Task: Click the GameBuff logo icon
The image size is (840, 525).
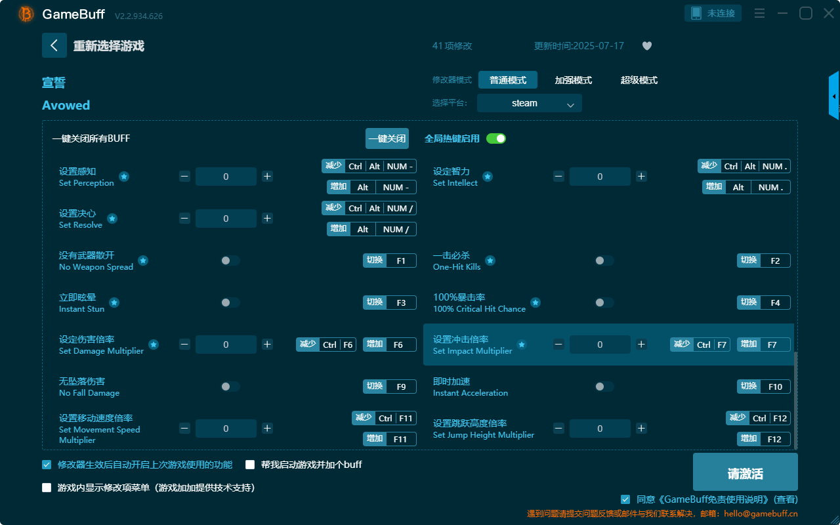Action: click(x=26, y=14)
